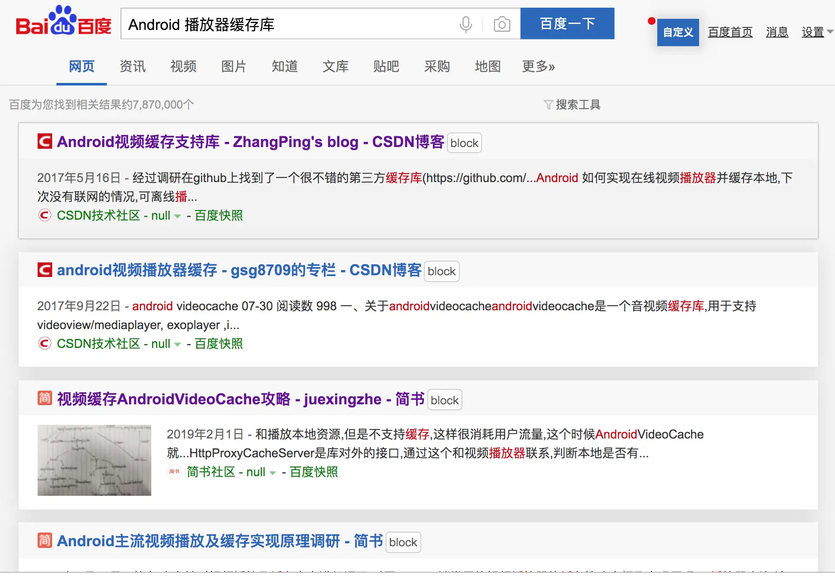The height and width of the screenshot is (577, 835).
Task: Click the blue 自定义 button
Action: (678, 32)
